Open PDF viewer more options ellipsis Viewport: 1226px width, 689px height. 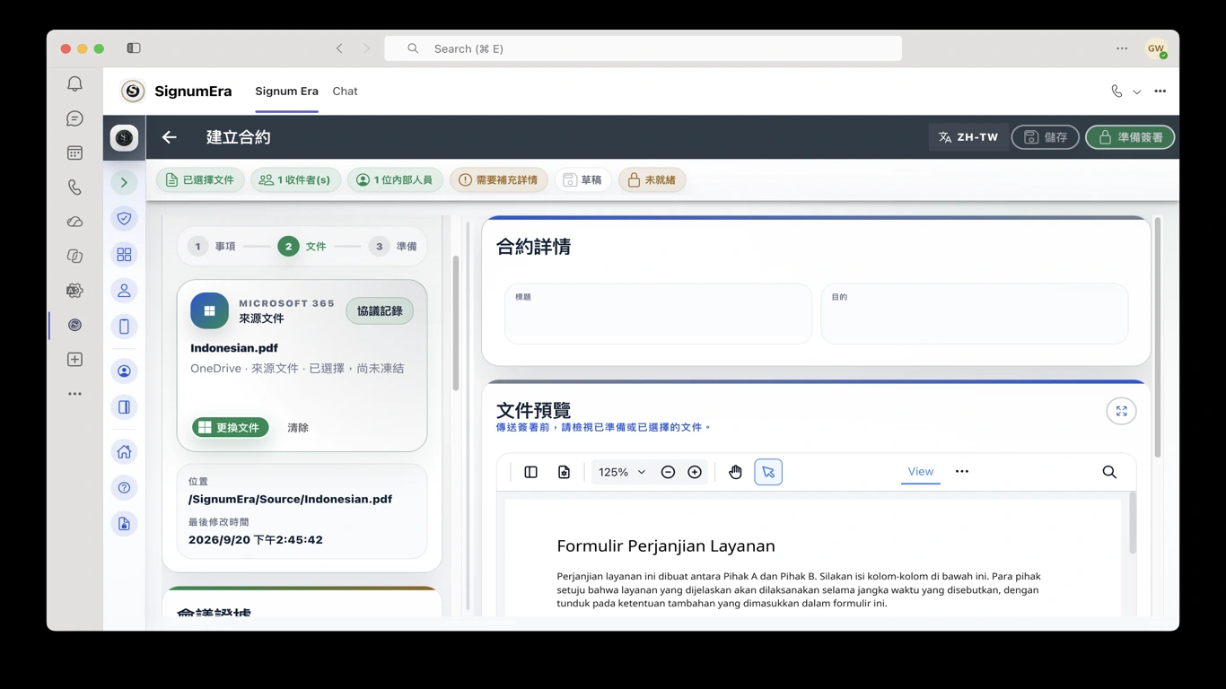962,472
